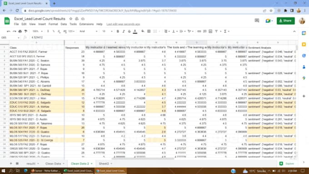Screen dimensions: 309x174
Task: Click the Google Meet call icon
Action: click(x=269, y=21)
